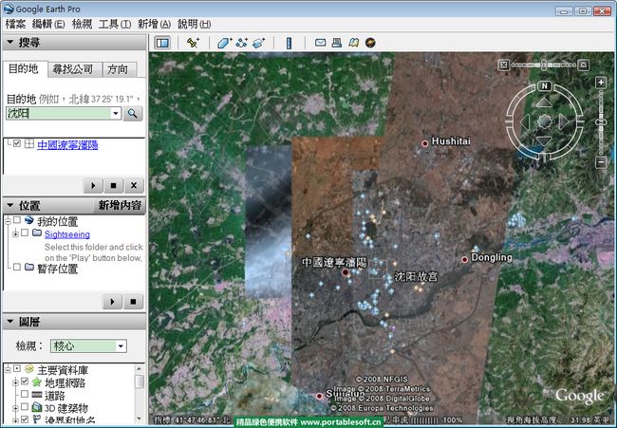This screenshot has width=617, height=428.
Task: Stop the Places panel tour
Action: tap(133, 302)
